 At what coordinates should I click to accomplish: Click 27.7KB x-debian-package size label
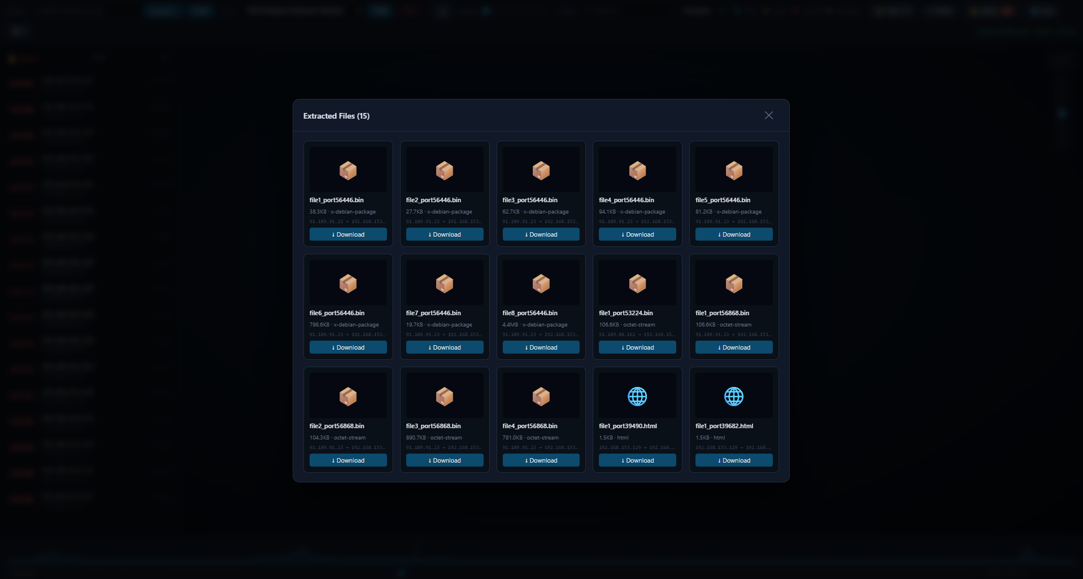[439, 212]
